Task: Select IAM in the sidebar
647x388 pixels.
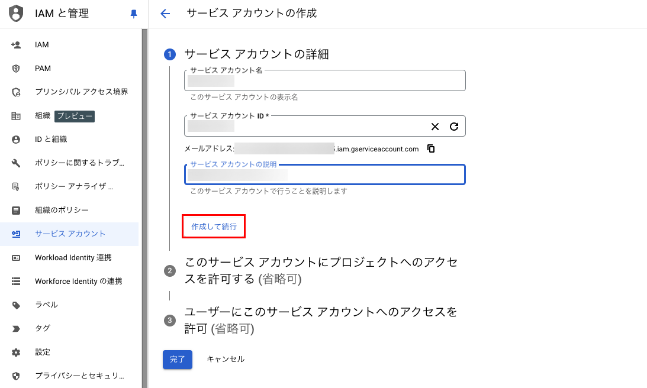Action: point(41,44)
